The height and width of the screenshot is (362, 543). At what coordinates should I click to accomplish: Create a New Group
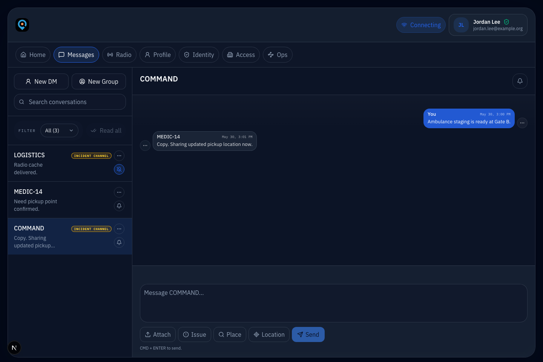(x=99, y=81)
